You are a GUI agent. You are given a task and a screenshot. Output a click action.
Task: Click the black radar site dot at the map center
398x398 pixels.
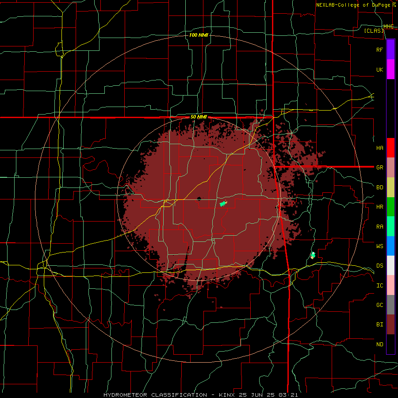pyautogui.click(x=199, y=199)
